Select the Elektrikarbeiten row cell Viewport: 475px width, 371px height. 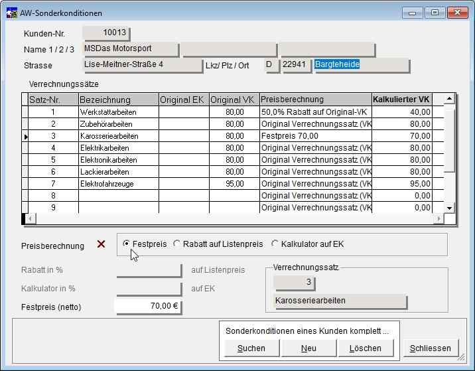pyautogui.click(x=119, y=148)
